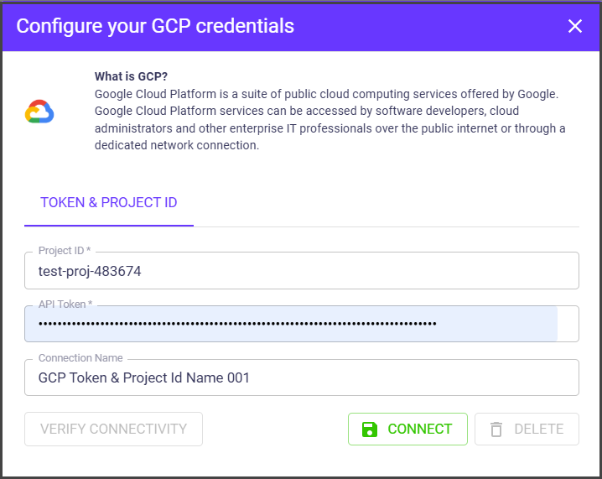The height and width of the screenshot is (479, 602).
Task: Select the TOKEN & PROJECT ID tab
Action: click(x=109, y=203)
